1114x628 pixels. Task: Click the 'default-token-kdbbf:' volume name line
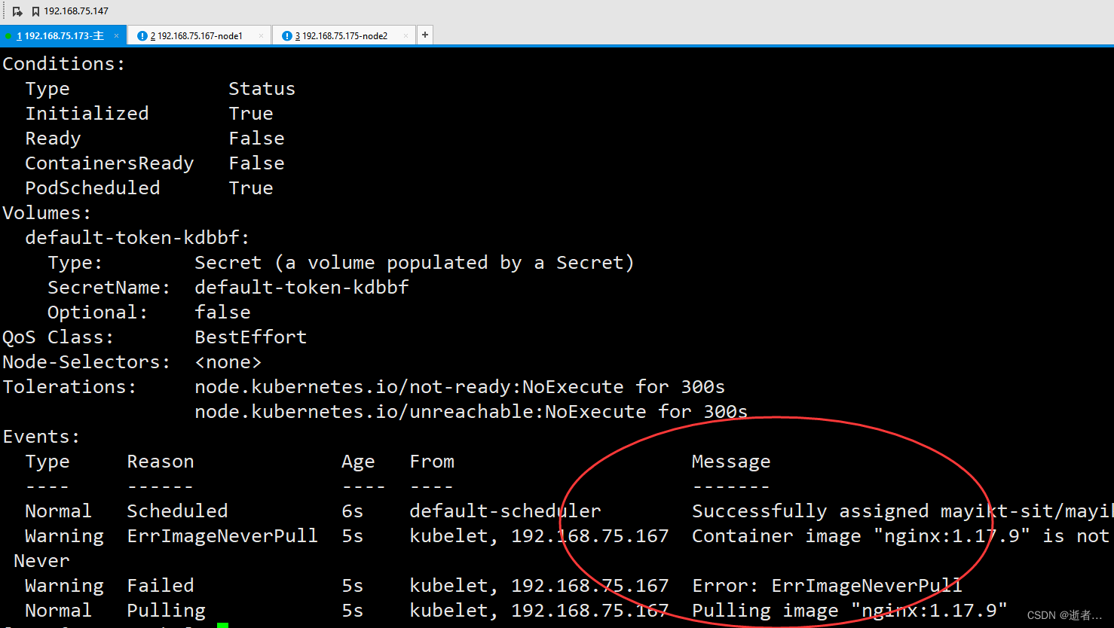[x=137, y=238]
